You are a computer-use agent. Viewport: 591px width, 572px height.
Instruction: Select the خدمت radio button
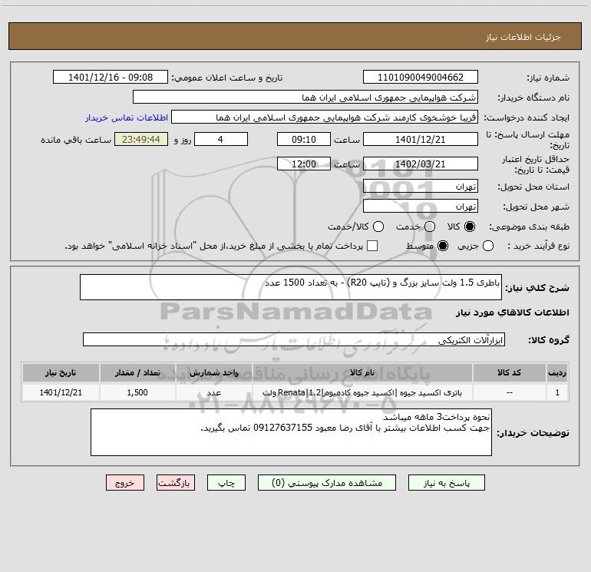coord(430,226)
